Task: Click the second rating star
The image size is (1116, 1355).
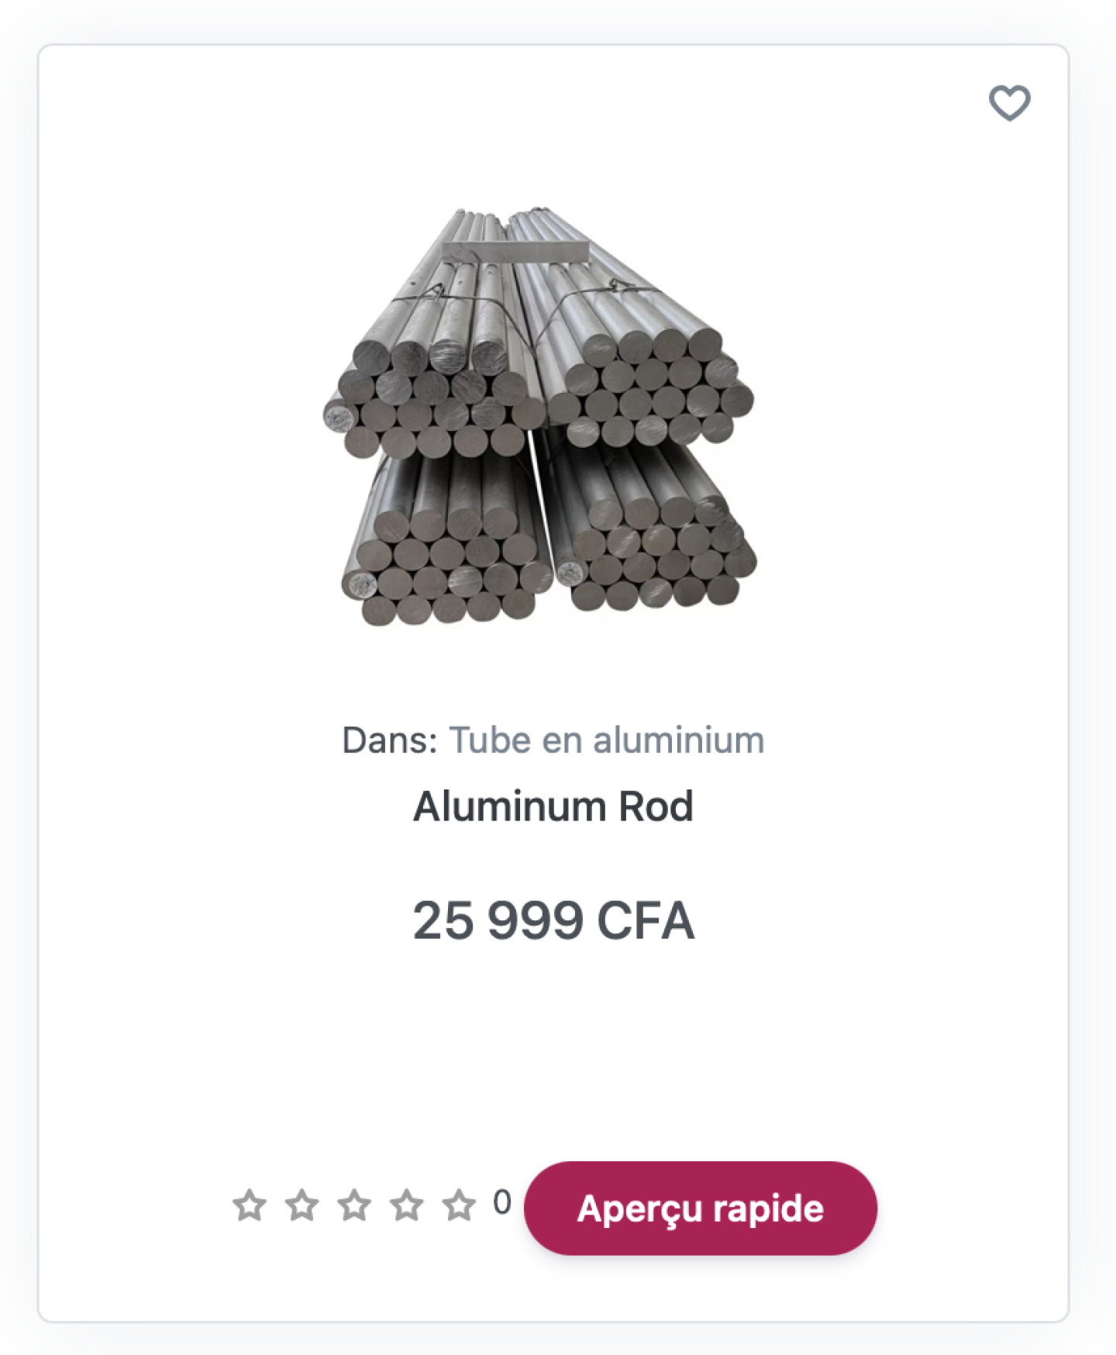Action: pyautogui.click(x=302, y=1205)
